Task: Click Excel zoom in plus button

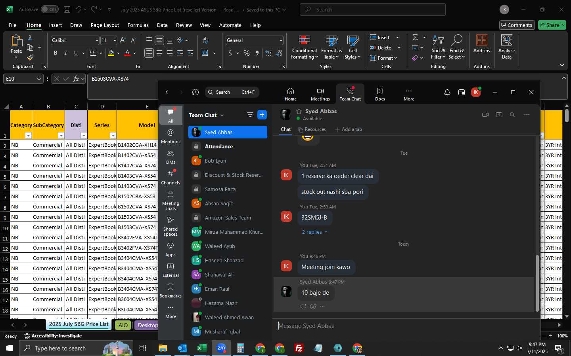Action: 550,336
